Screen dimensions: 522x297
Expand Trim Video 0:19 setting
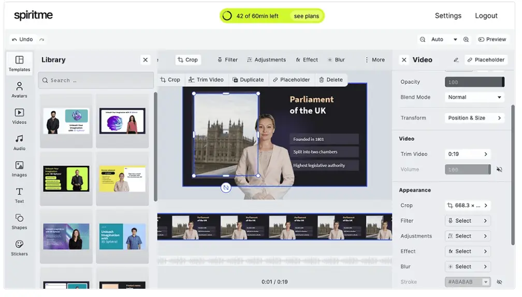[x=468, y=154]
